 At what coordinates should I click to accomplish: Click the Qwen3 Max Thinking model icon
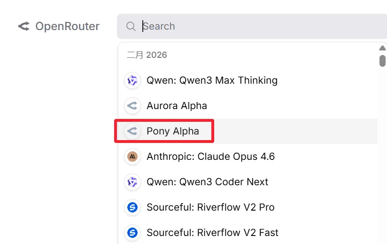tap(132, 80)
